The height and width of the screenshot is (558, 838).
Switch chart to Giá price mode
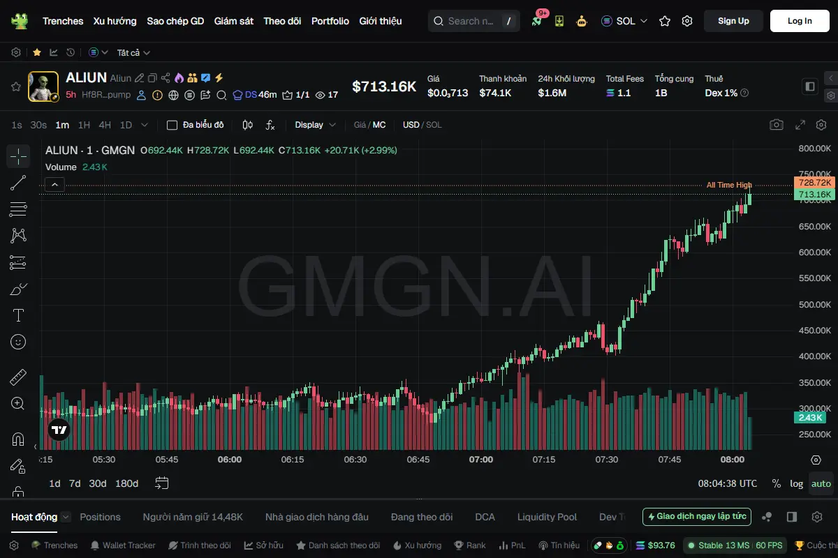point(360,125)
